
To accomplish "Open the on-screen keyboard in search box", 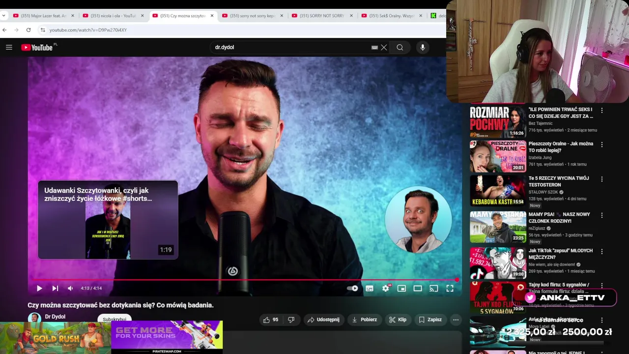I will (x=374, y=47).
